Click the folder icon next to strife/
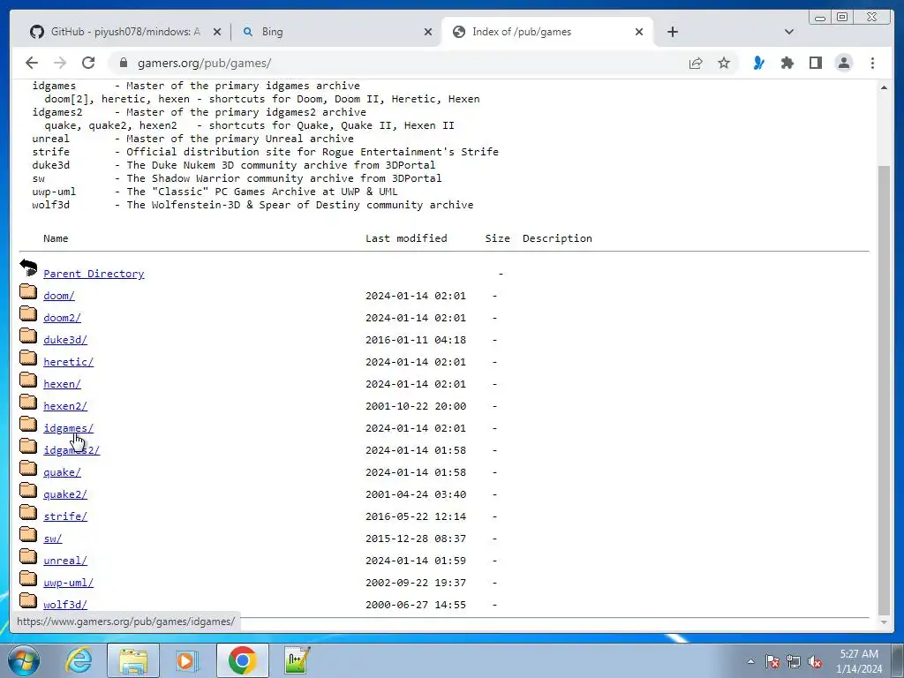This screenshot has height=678, width=904. pos(28,512)
